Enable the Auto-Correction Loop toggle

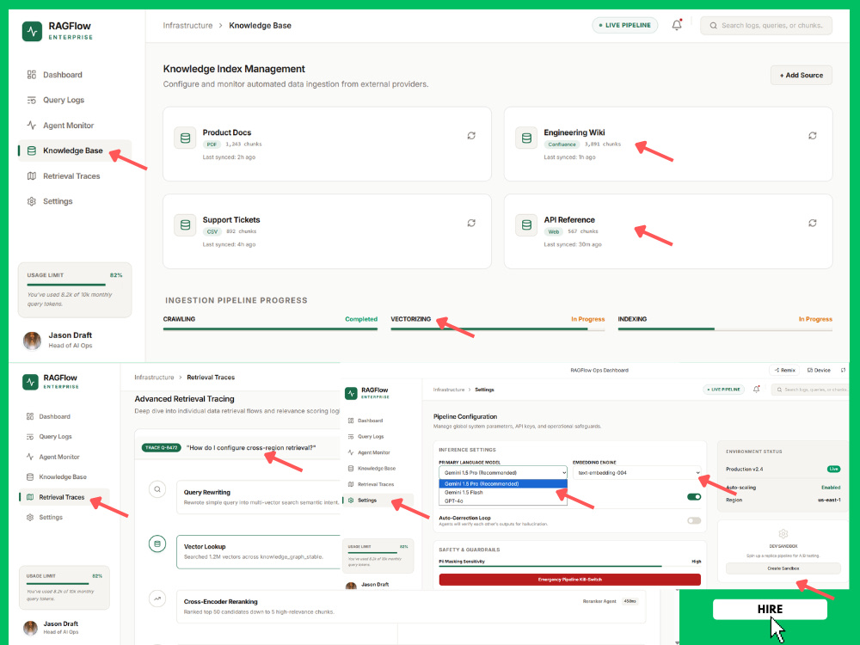point(694,520)
